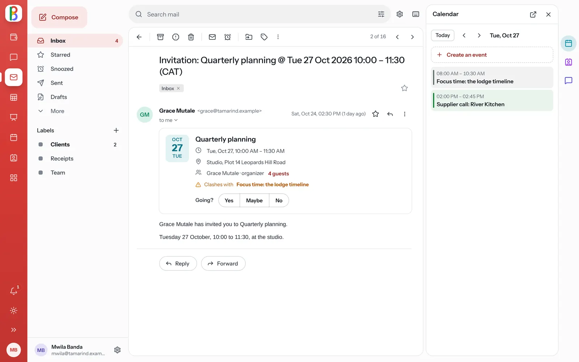Viewport: 579px width, 362px height.
Task: Select the Receipts label color dot
Action: tap(41, 159)
